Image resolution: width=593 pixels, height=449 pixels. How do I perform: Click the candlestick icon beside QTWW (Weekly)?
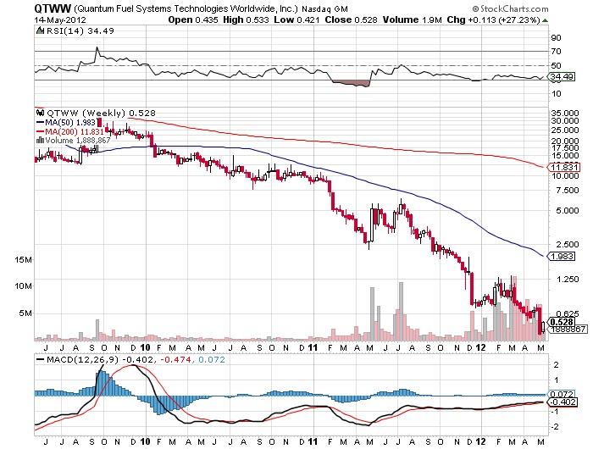pyautogui.click(x=40, y=113)
